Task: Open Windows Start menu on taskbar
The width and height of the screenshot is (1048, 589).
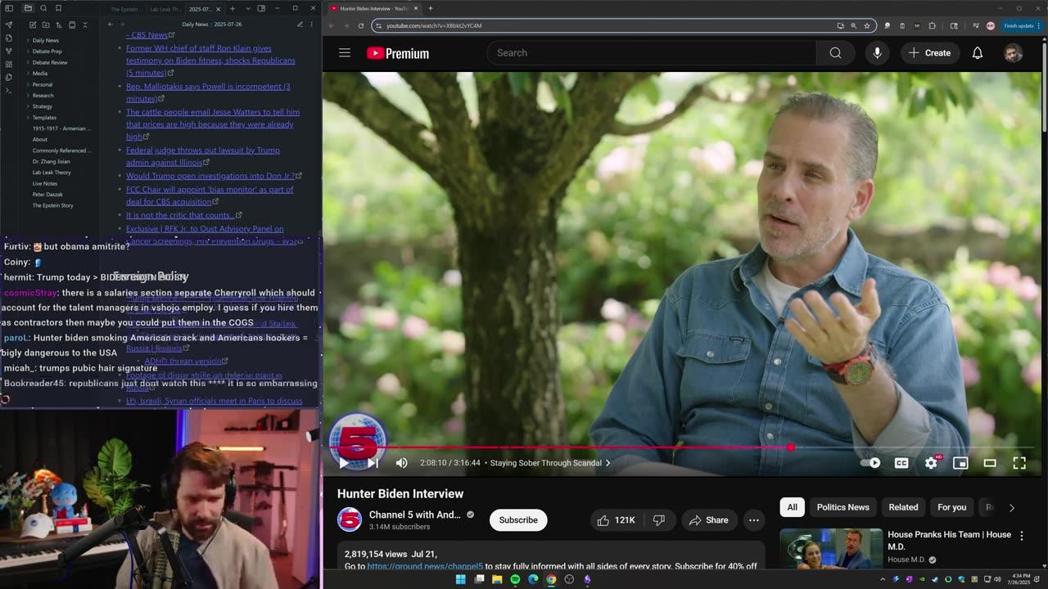Action: click(x=460, y=579)
